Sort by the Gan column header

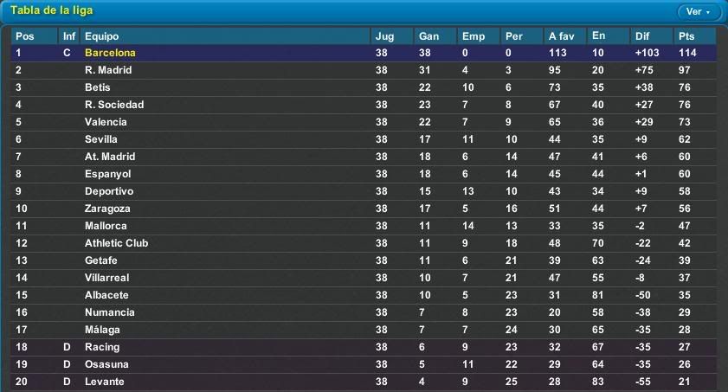pos(428,36)
